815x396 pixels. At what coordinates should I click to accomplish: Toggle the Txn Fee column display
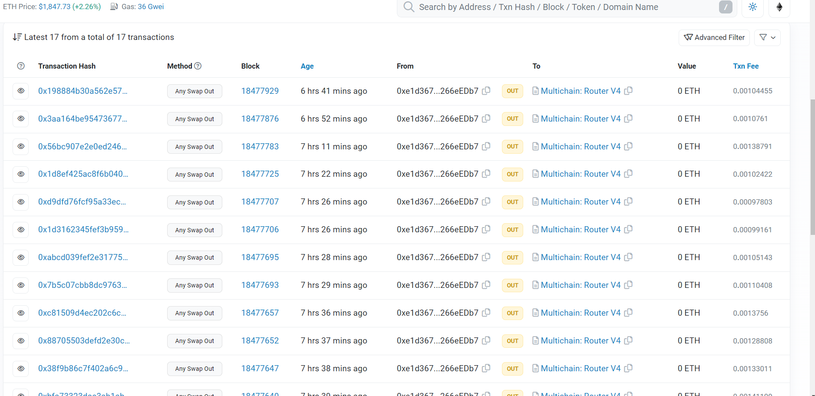pyautogui.click(x=746, y=66)
